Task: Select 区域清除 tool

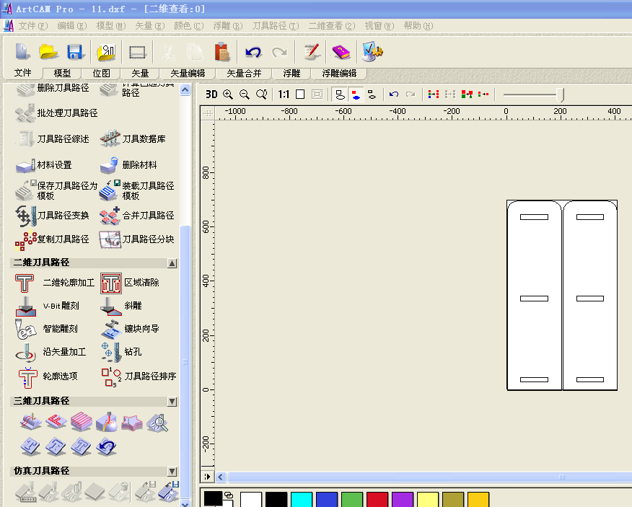Action: (x=130, y=283)
